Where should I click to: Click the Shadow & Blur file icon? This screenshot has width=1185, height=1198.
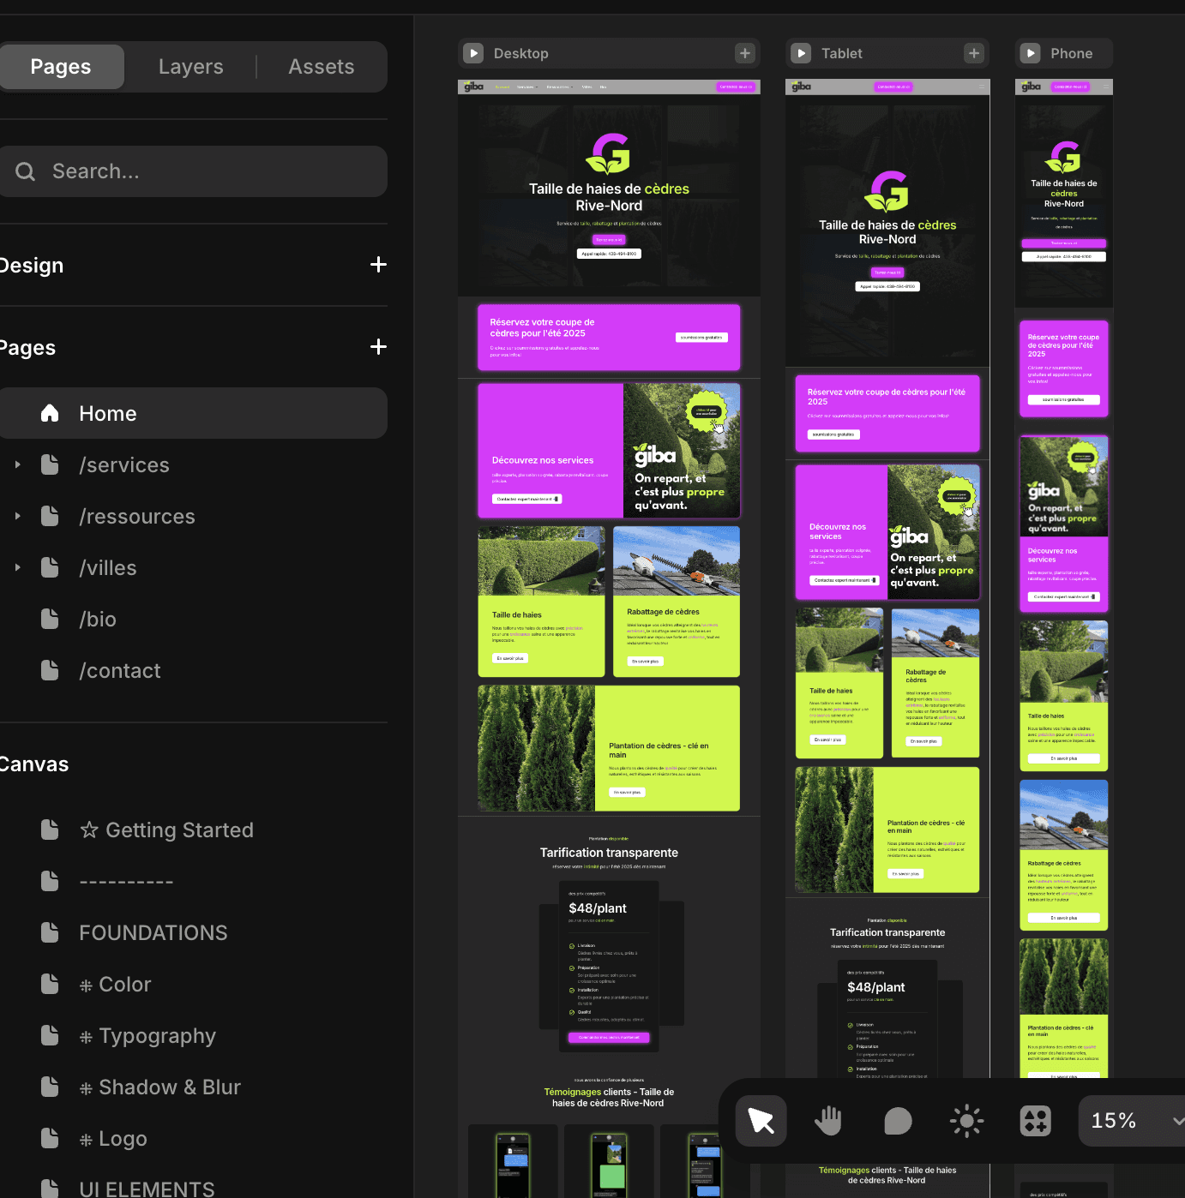[x=50, y=1087]
